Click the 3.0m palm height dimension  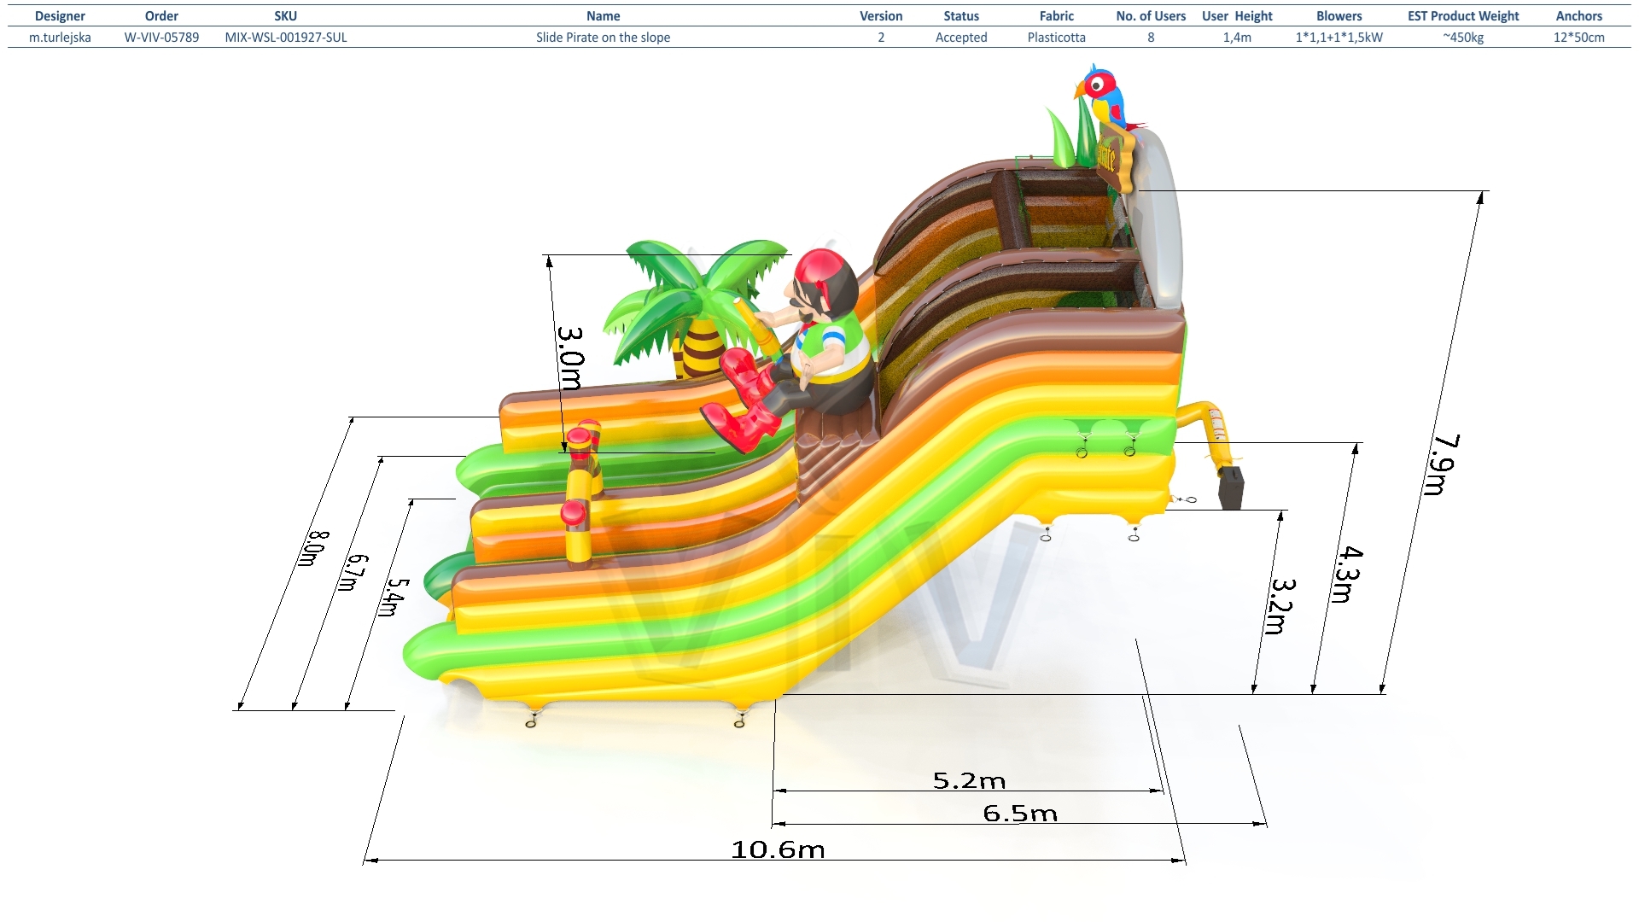pos(570,358)
